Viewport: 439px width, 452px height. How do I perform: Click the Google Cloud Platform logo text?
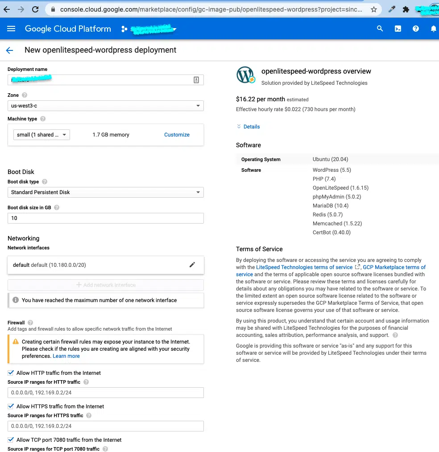click(x=68, y=29)
